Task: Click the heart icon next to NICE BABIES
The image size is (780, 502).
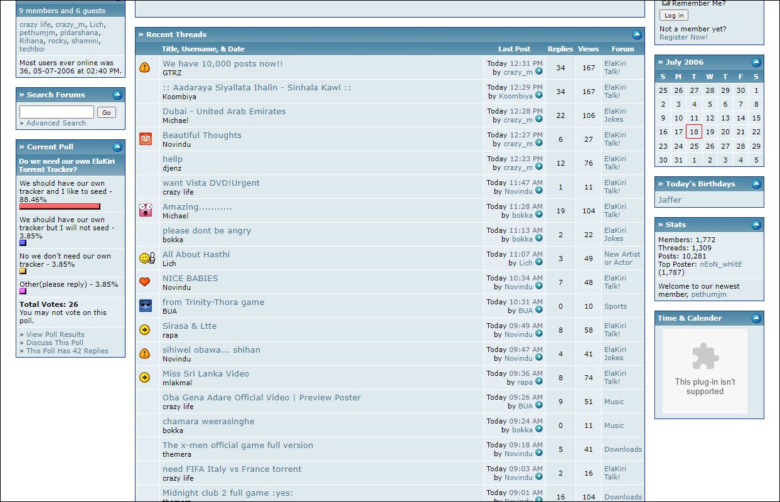Action: (145, 282)
